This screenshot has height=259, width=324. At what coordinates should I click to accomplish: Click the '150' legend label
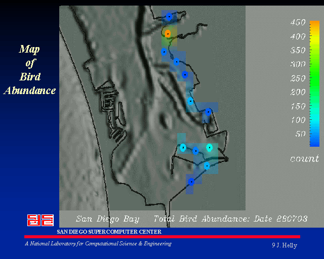(x=298, y=106)
